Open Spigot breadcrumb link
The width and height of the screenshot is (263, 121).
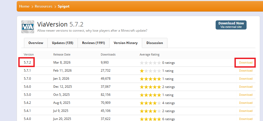pyautogui.click(x=64, y=6)
